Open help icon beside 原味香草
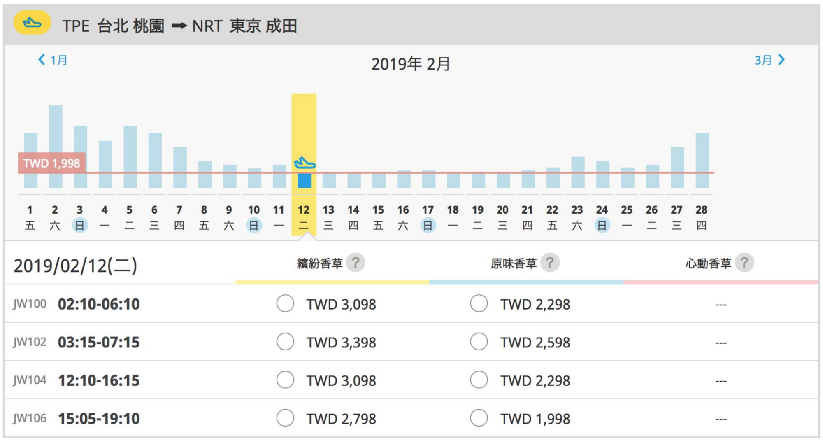Image resolution: width=823 pixels, height=443 pixels. click(x=550, y=263)
